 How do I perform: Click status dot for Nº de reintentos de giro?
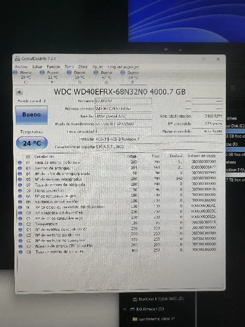click(20, 196)
